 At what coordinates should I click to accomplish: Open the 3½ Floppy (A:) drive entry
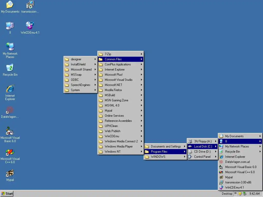point(202,141)
